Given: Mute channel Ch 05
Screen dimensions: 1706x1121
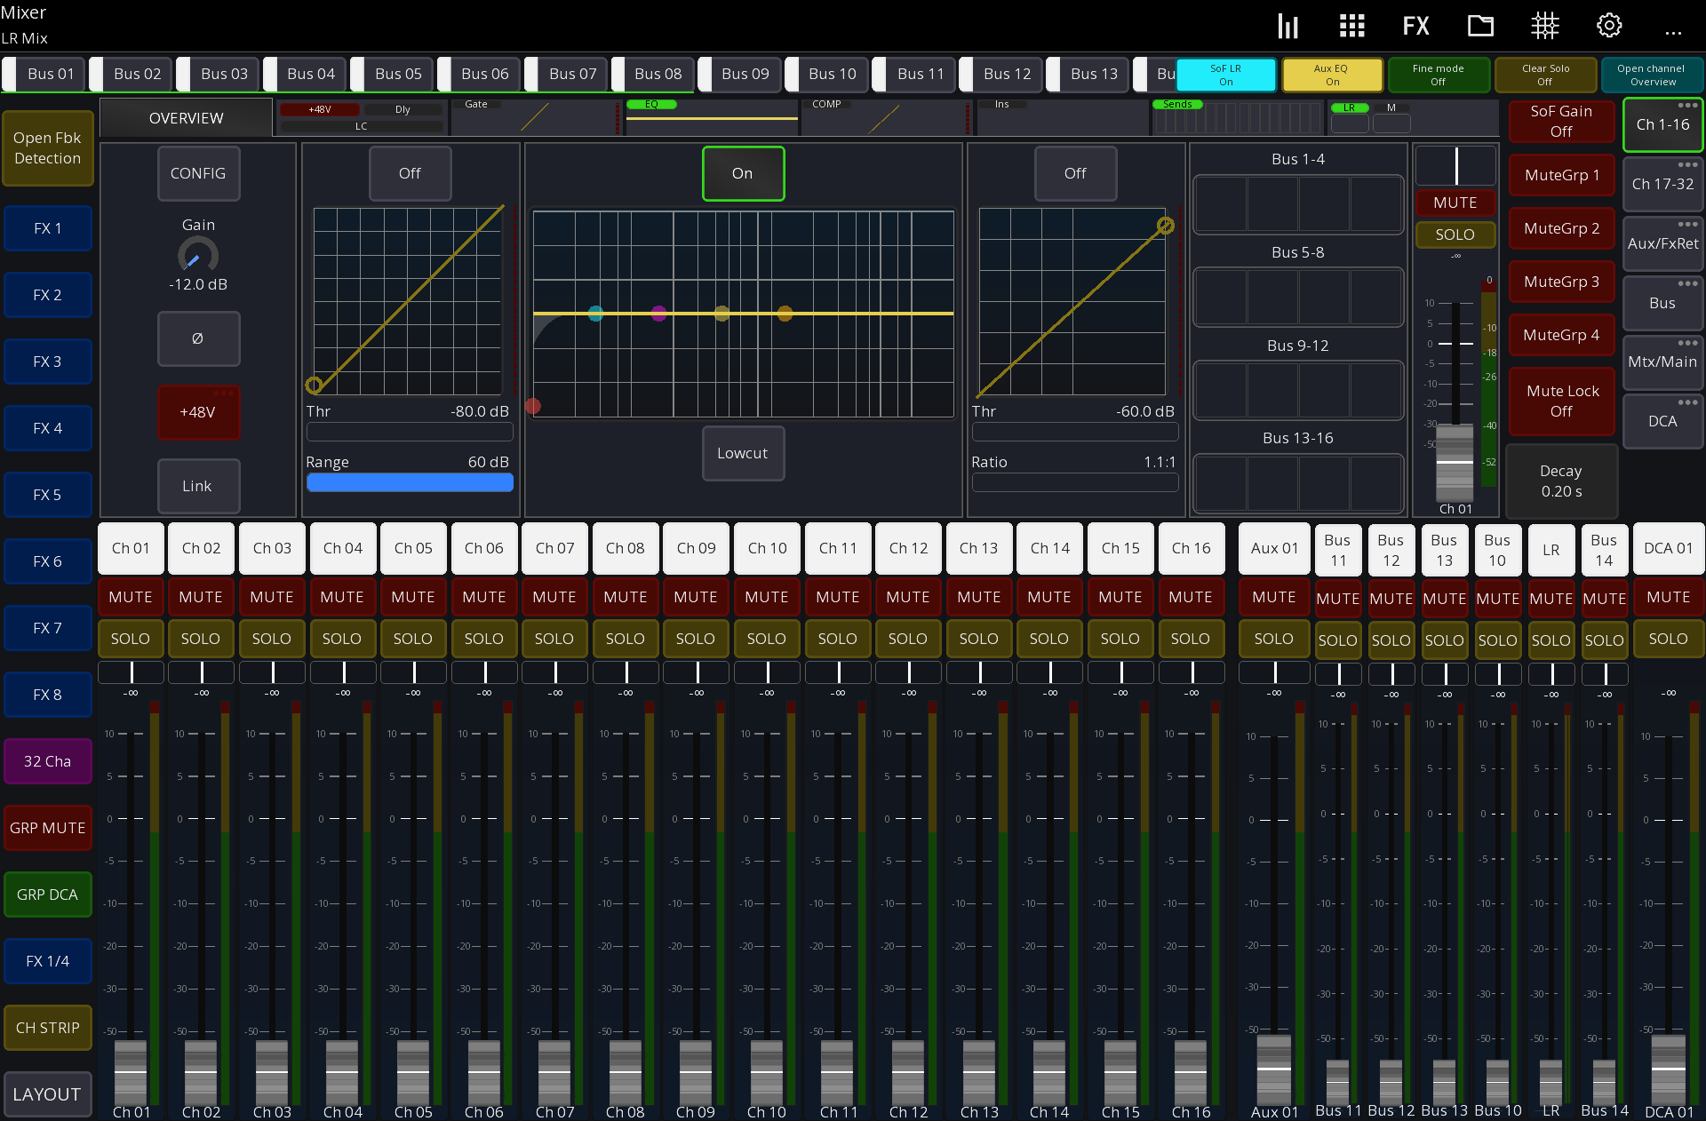Looking at the screenshot, I should click(413, 597).
